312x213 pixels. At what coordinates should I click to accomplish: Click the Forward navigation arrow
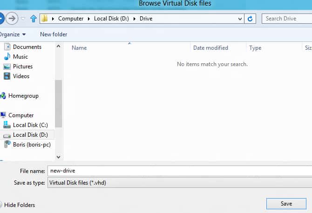tap(13, 19)
